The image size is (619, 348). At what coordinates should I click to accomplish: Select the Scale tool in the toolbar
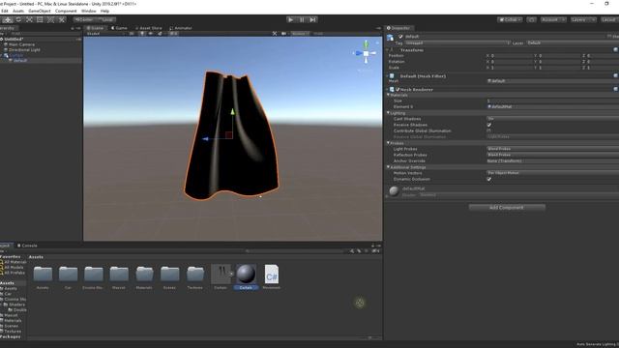29,19
